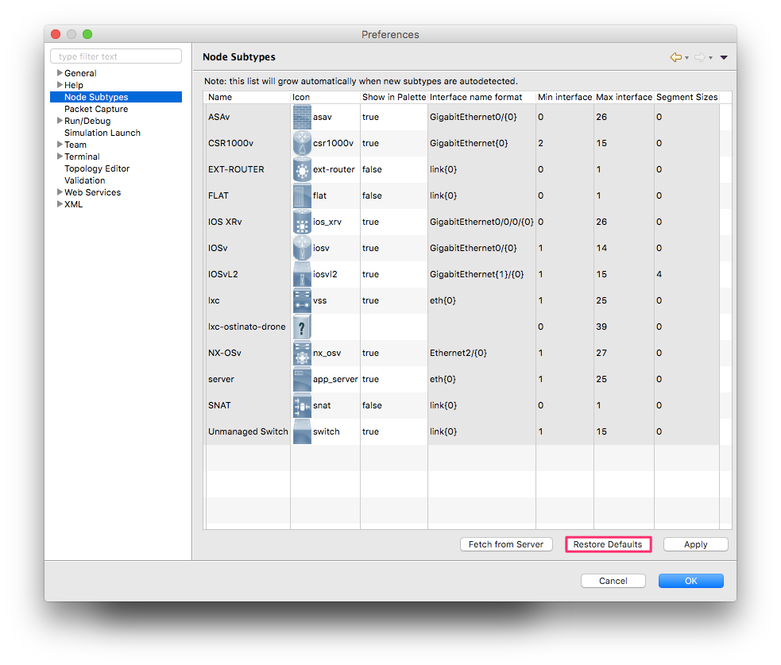The height and width of the screenshot is (665, 781).
Task: Click the FLAT network icon
Action: 302,195
